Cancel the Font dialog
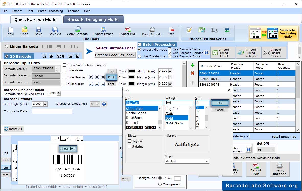This screenshot has height=191, width=302. click(220, 110)
